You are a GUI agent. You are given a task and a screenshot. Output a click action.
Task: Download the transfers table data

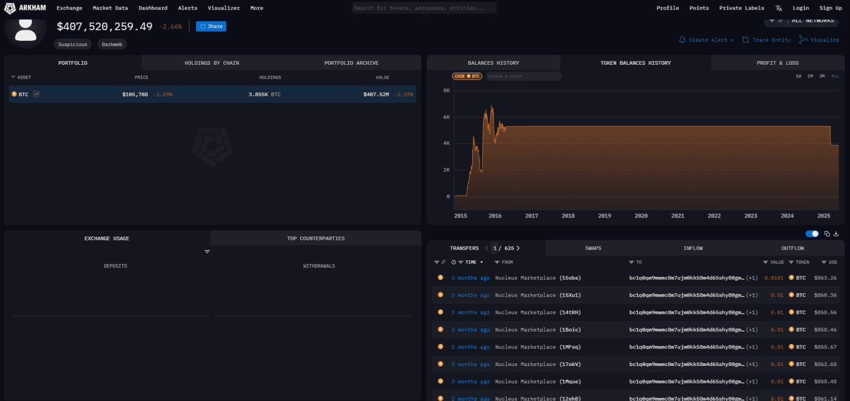836,234
